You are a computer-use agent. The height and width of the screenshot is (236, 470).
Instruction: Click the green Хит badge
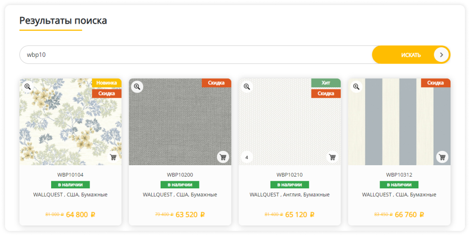click(326, 83)
